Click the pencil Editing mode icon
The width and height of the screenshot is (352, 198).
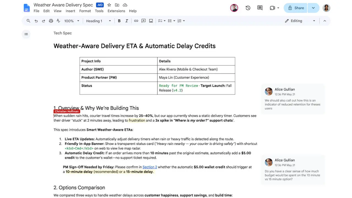coord(287,21)
